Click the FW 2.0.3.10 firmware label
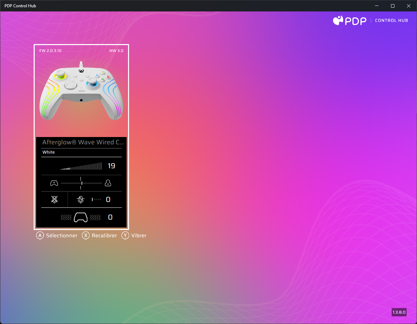The image size is (417, 324). [50, 51]
